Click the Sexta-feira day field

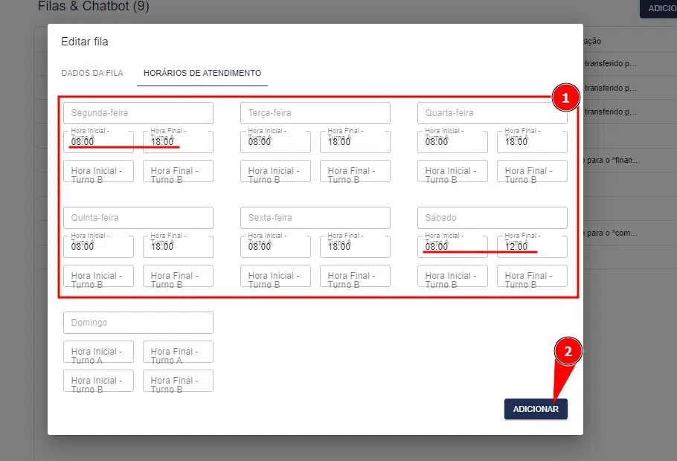315,218
